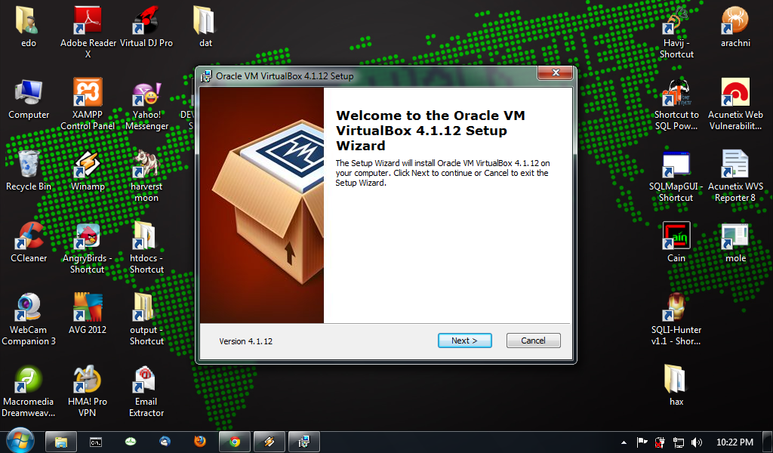Image resolution: width=773 pixels, height=453 pixels.
Task: Click the Show desktop strip
Action: pyautogui.click(x=768, y=442)
